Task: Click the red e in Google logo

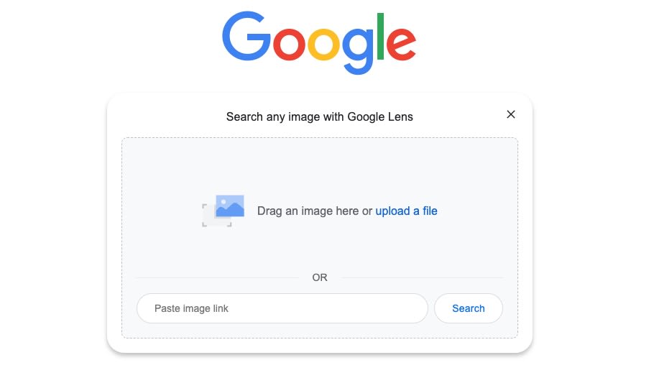Action: [x=402, y=44]
